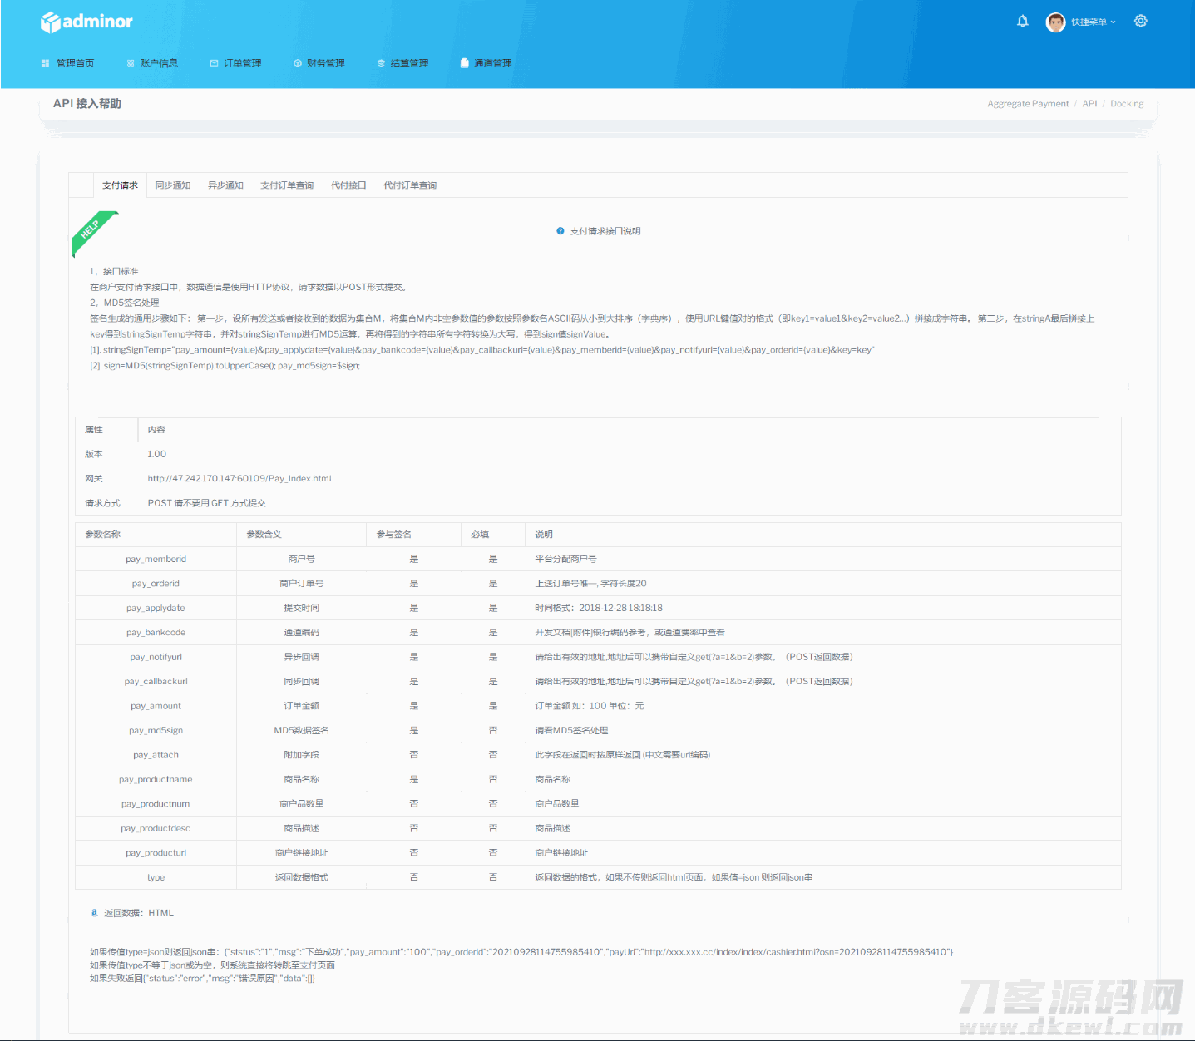This screenshot has width=1195, height=1041.
Task: Click the adminor logo
Action: pos(86,22)
